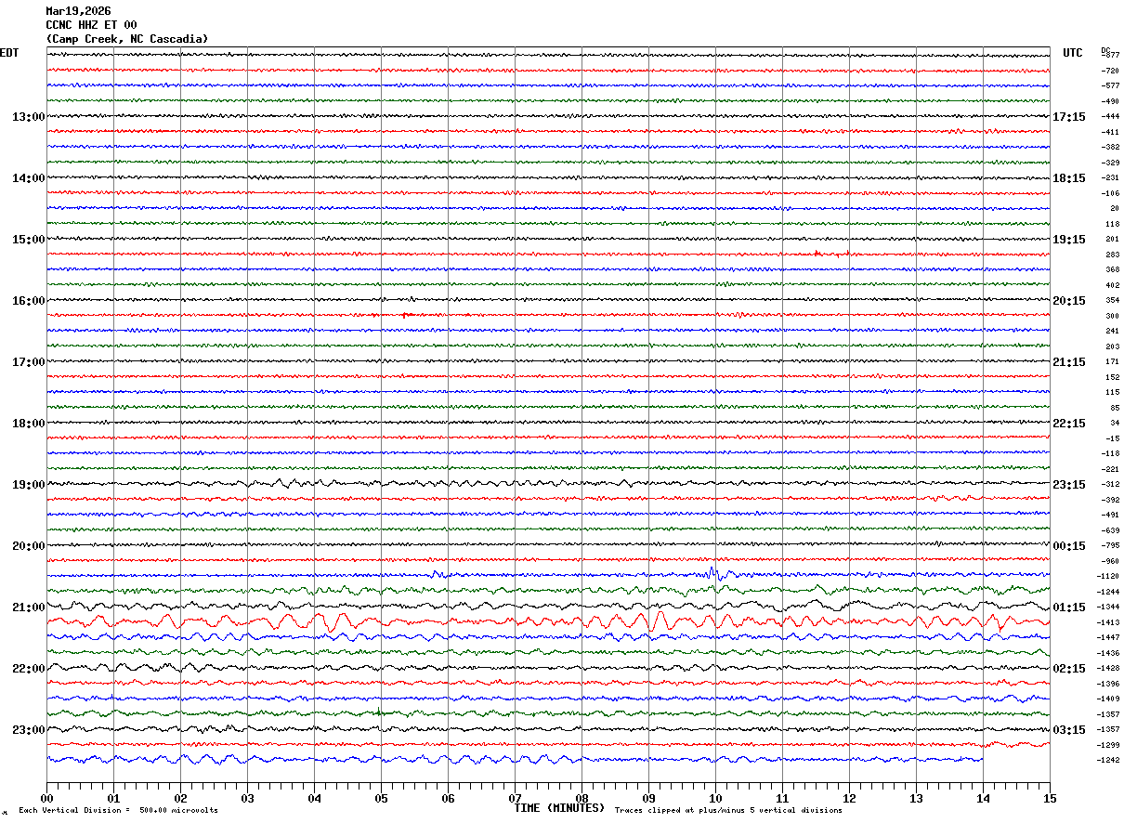Click the 19:15 UTC time label
This screenshot has height=823, width=1124.
tap(1069, 240)
